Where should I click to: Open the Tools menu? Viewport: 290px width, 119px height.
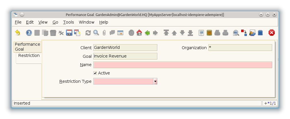[x=68, y=22]
